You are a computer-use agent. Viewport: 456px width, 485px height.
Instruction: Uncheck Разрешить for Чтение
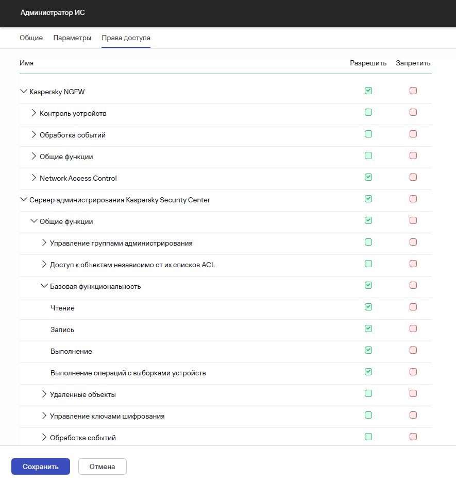pyautogui.click(x=368, y=307)
